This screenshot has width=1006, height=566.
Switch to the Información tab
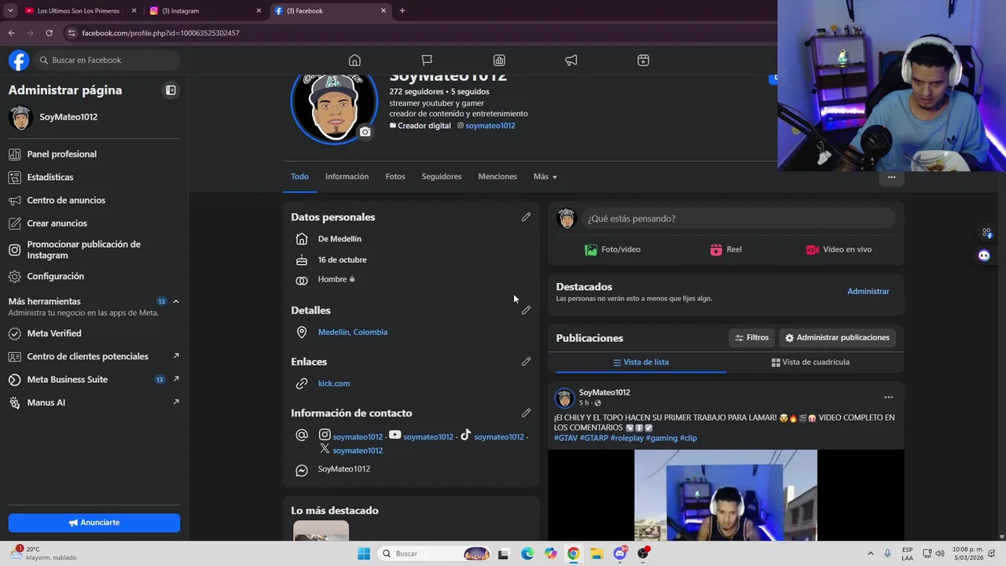(x=347, y=177)
